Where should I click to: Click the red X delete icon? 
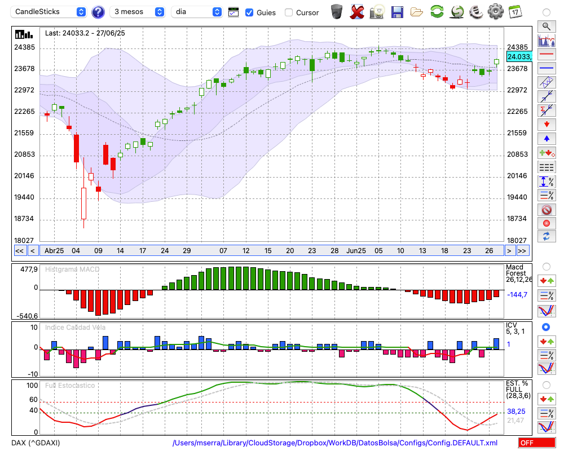pyautogui.click(x=357, y=11)
